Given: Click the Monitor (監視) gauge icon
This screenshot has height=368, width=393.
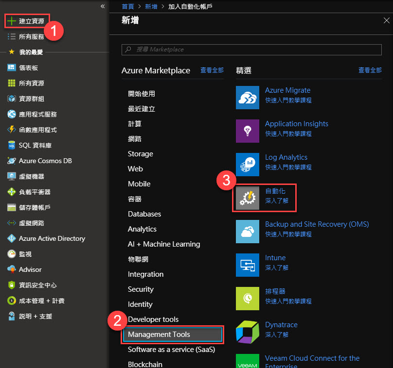Looking at the screenshot, I should point(12,254).
